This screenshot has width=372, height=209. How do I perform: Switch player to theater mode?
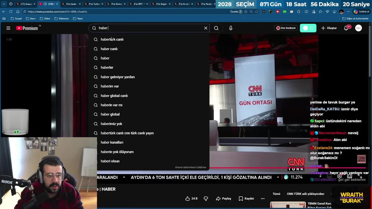pyautogui.click(x=350, y=176)
